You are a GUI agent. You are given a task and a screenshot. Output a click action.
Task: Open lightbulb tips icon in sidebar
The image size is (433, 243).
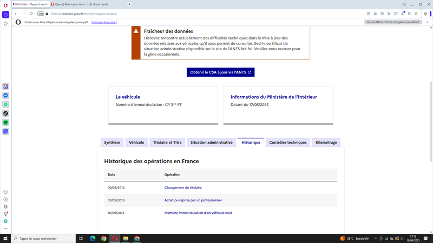point(5,214)
